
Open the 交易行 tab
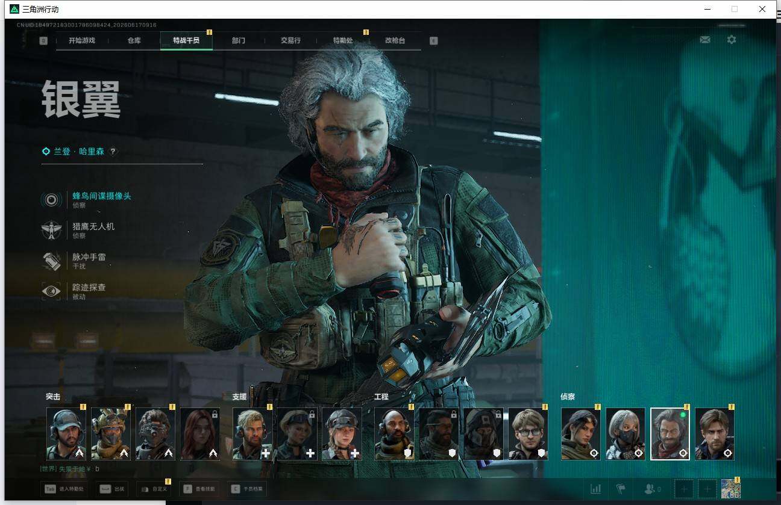tap(290, 41)
